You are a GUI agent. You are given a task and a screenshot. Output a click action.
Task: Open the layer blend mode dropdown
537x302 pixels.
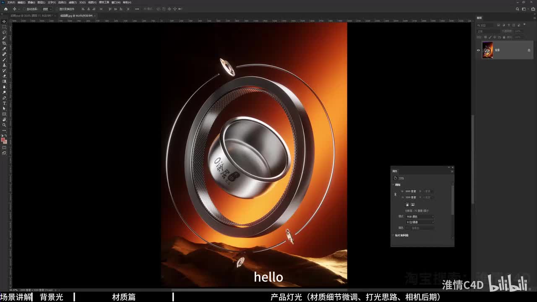(x=489, y=31)
